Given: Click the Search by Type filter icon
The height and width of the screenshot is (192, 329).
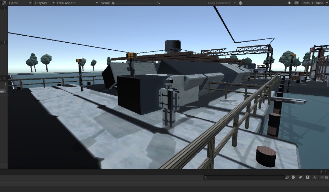Looking at the screenshot, I should coord(294,177).
